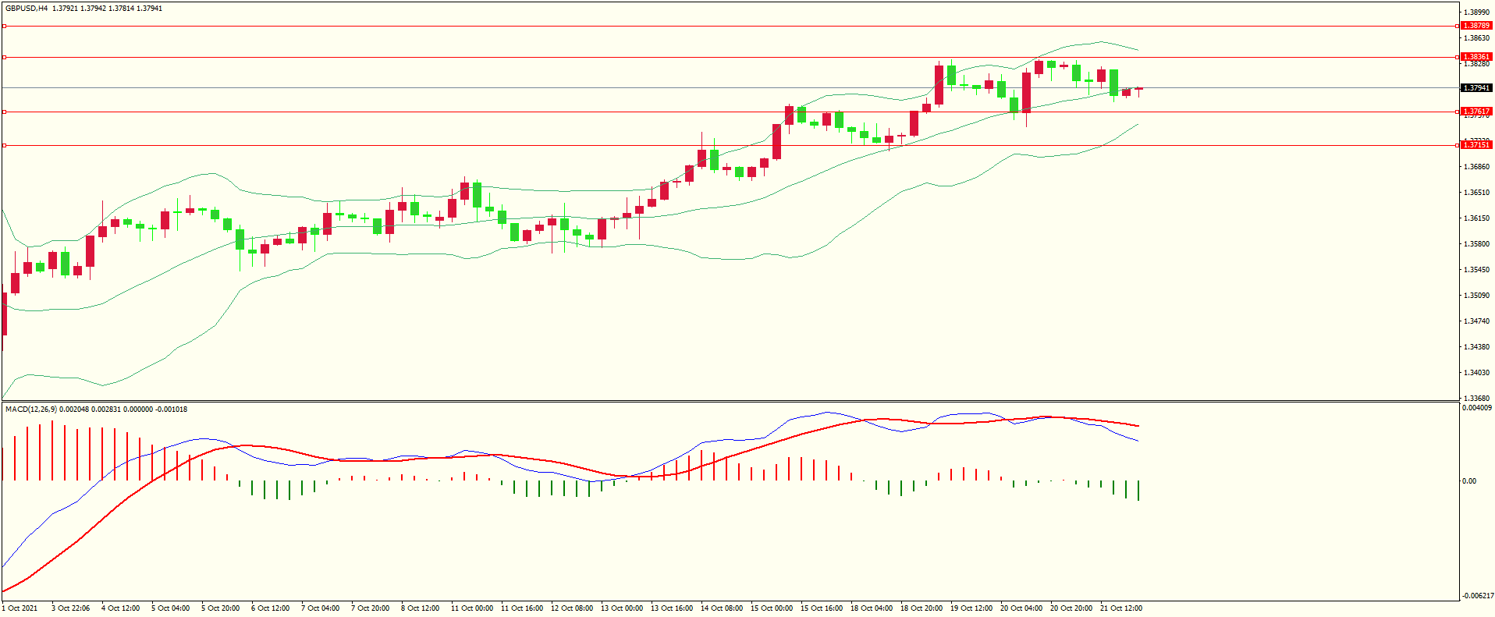Click the last green MACD histogram bar

(1139, 491)
